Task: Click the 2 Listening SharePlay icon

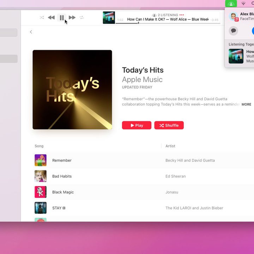Action: pyautogui.click(x=154, y=15)
